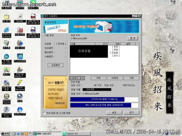Open the magnifier search shortcut icon
182x136 pixels.
[x=7, y=71]
